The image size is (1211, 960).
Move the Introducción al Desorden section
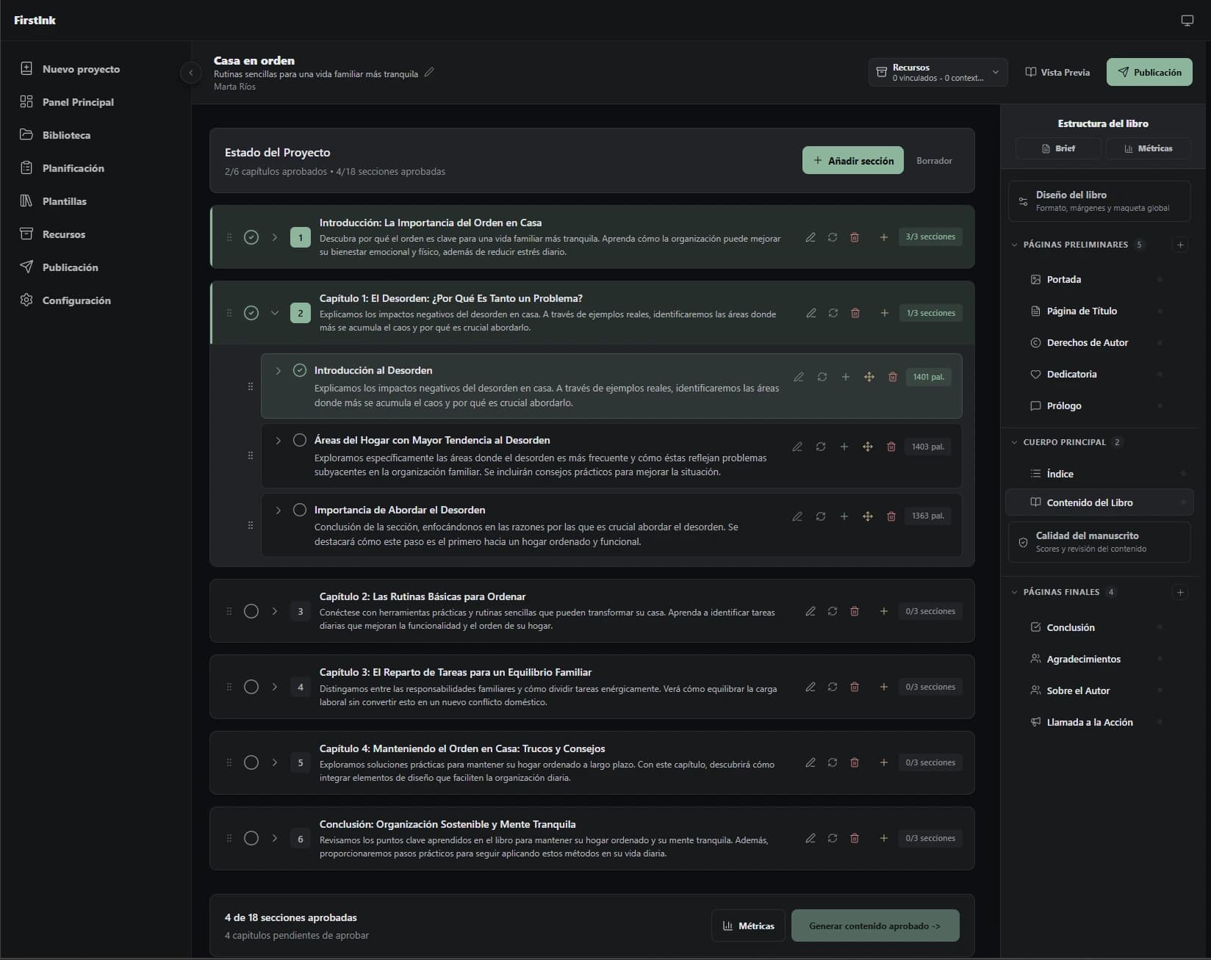click(x=869, y=377)
